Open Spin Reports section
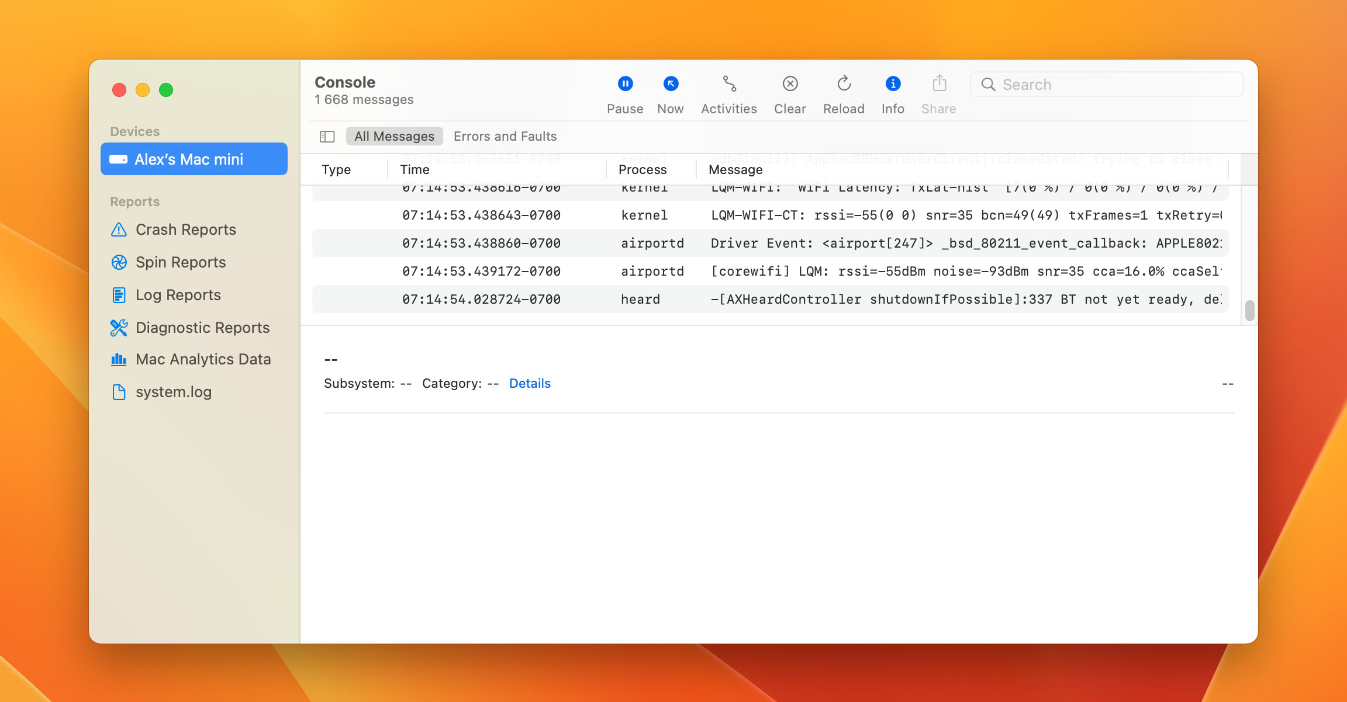 click(x=180, y=262)
